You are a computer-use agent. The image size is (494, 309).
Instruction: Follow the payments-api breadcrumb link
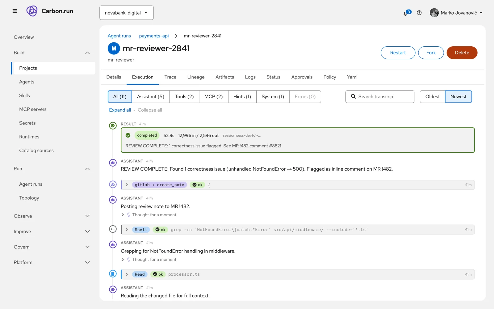tap(154, 36)
